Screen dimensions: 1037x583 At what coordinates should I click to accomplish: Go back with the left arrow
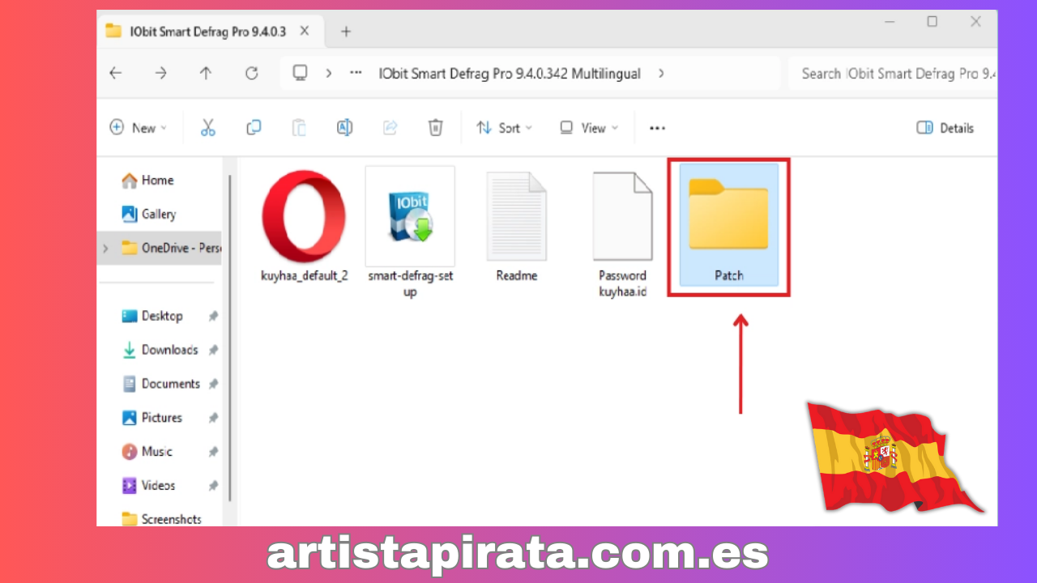click(x=116, y=73)
